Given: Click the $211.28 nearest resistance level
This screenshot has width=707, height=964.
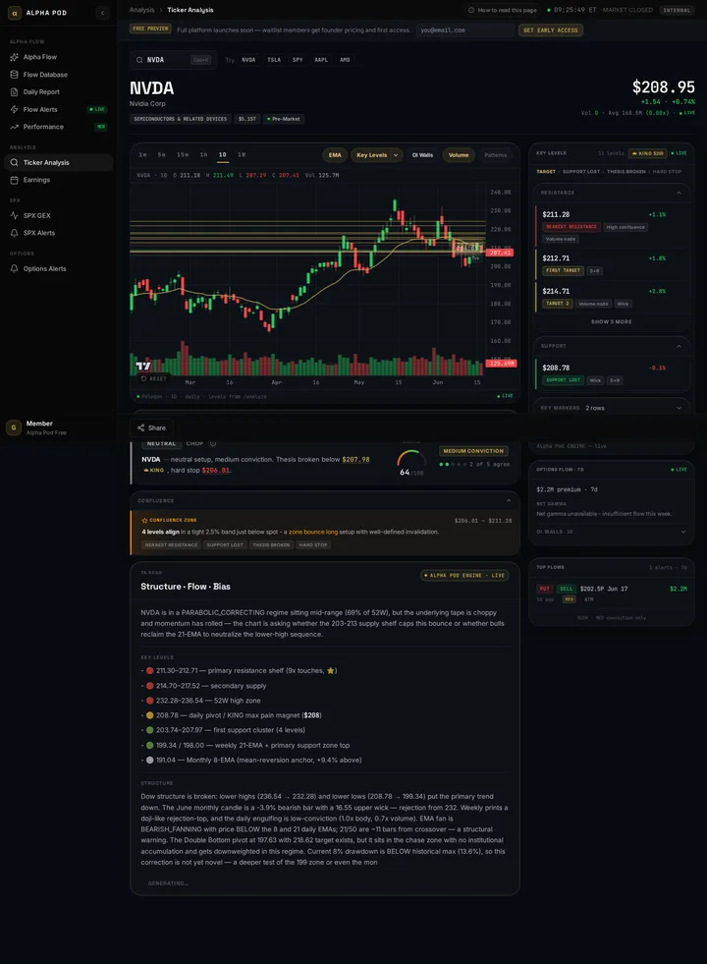Looking at the screenshot, I should [611, 226].
